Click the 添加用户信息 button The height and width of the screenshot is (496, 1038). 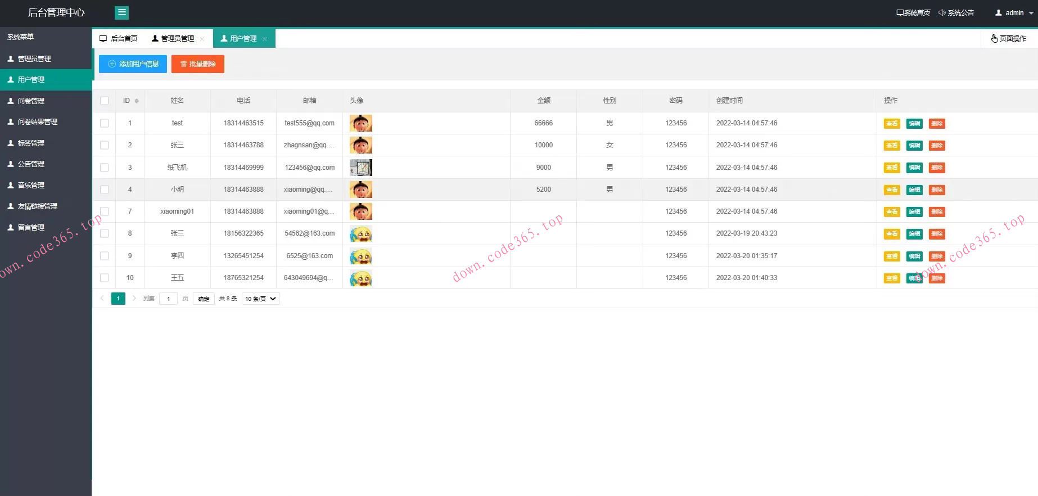click(x=133, y=64)
